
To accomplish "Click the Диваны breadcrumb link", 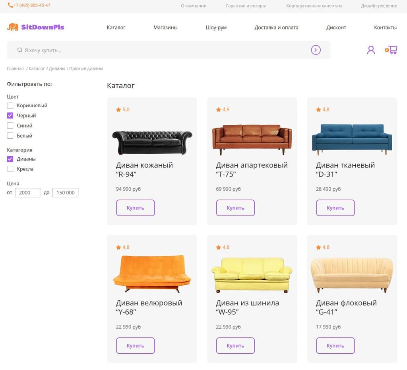I will (x=57, y=68).
